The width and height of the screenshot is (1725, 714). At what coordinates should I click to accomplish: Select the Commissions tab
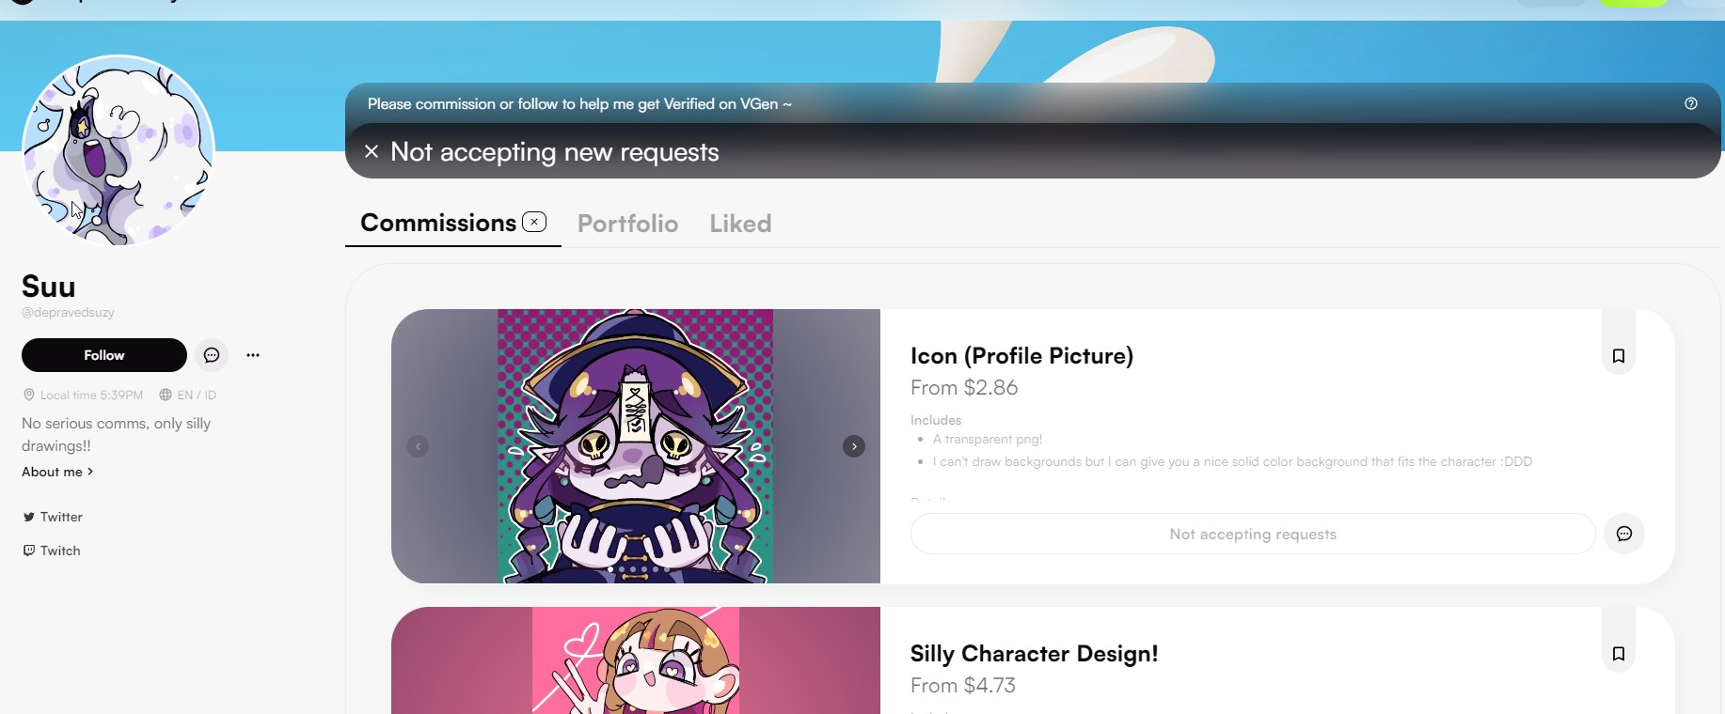click(x=437, y=223)
